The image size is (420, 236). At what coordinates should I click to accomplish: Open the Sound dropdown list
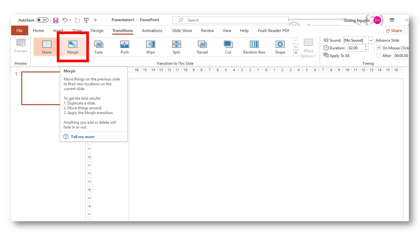(x=371, y=40)
